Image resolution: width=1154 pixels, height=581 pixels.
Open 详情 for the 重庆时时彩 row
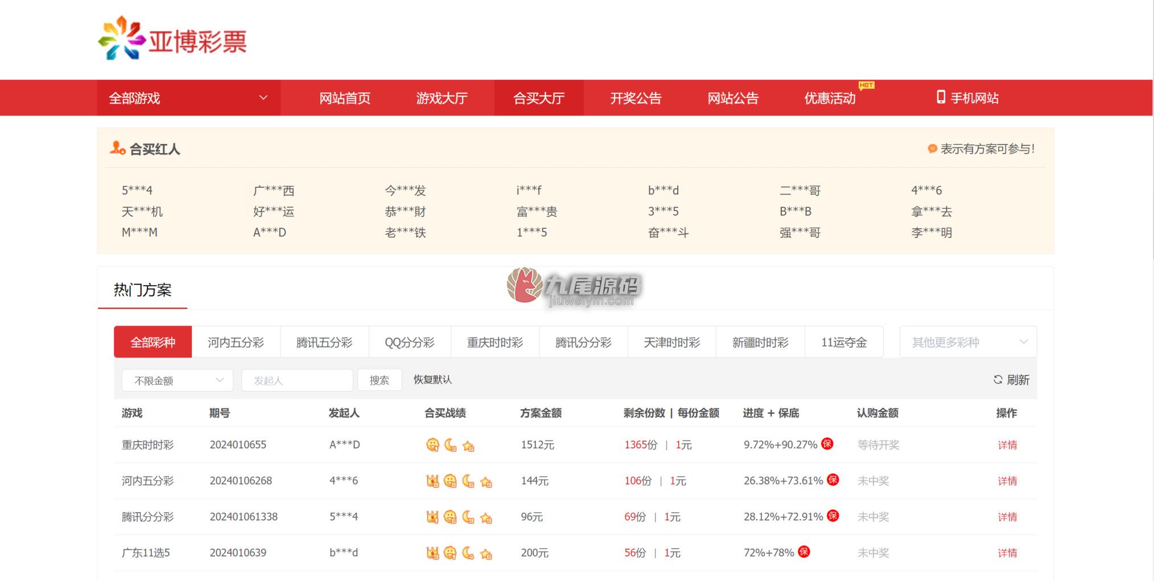[x=1007, y=445]
